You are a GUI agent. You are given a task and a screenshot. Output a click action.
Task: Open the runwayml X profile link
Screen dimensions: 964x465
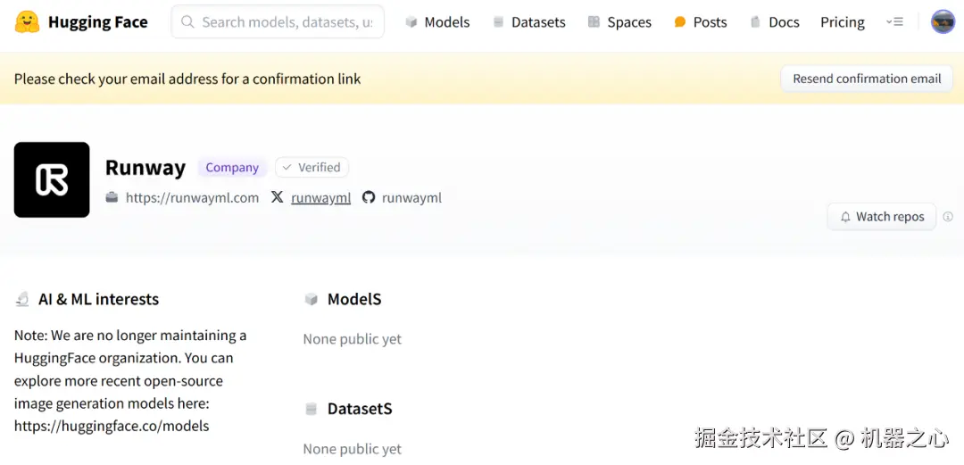[320, 197]
